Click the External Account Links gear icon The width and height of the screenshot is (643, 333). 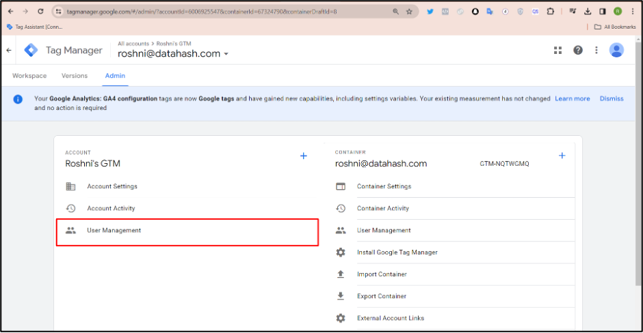[341, 318]
